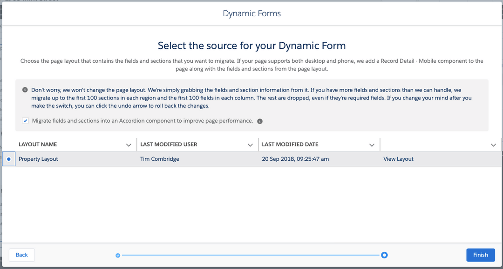Click the Back button
Image resolution: width=503 pixels, height=269 pixels.
(x=21, y=255)
